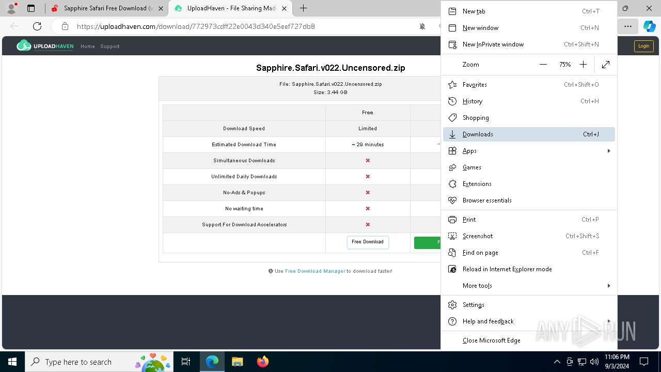This screenshot has height=372, width=661.
Task: Open Favorites from the menu
Action: click(529, 85)
